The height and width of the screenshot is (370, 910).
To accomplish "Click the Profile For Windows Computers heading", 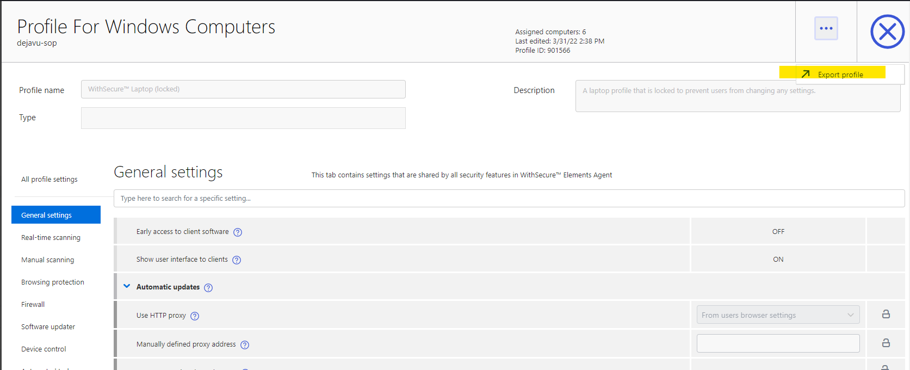I will (146, 27).
